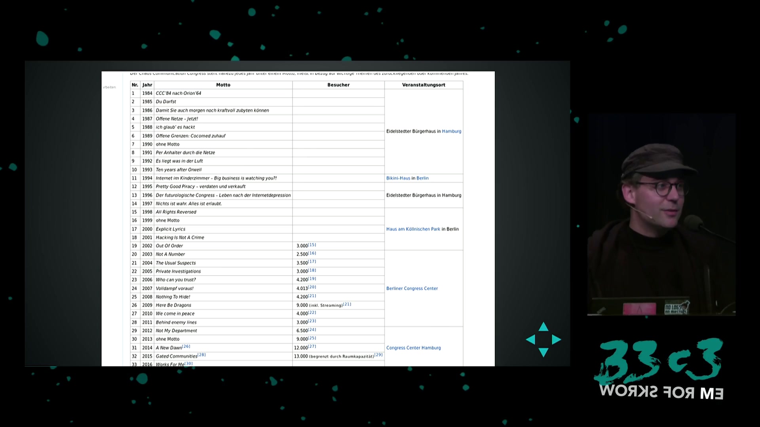The height and width of the screenshot is (427, 760).
Task: Click footnote [26] after A New Dawn
Action: point(186,346)
